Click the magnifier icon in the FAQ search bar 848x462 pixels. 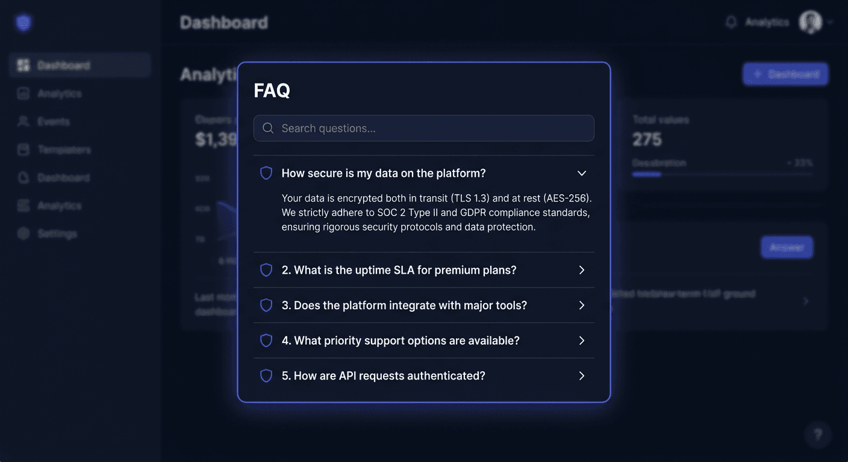267,128
